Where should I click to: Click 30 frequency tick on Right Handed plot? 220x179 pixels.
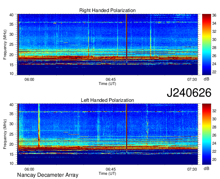[12, 34]
